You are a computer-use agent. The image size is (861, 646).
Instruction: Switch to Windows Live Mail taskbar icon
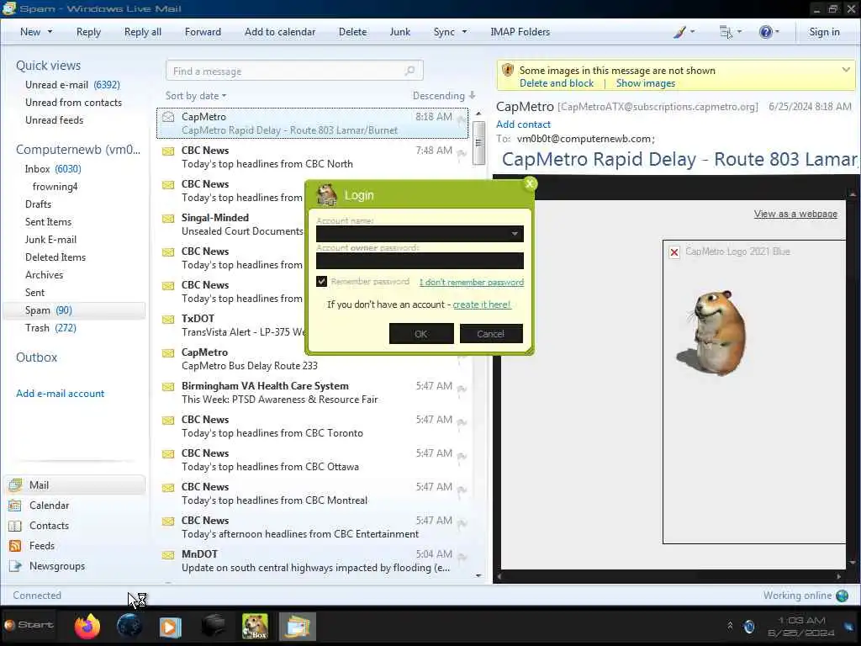(297, 627)
